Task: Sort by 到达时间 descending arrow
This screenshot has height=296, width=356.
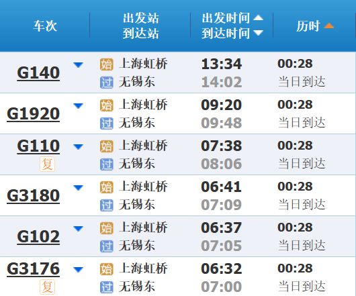Action: 259,33
